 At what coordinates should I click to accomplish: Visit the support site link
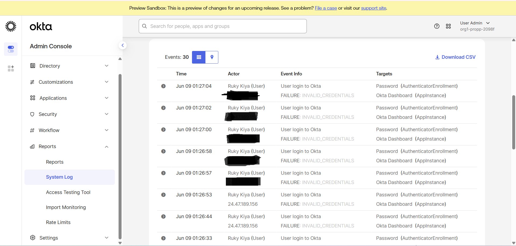tap(373, 8)
